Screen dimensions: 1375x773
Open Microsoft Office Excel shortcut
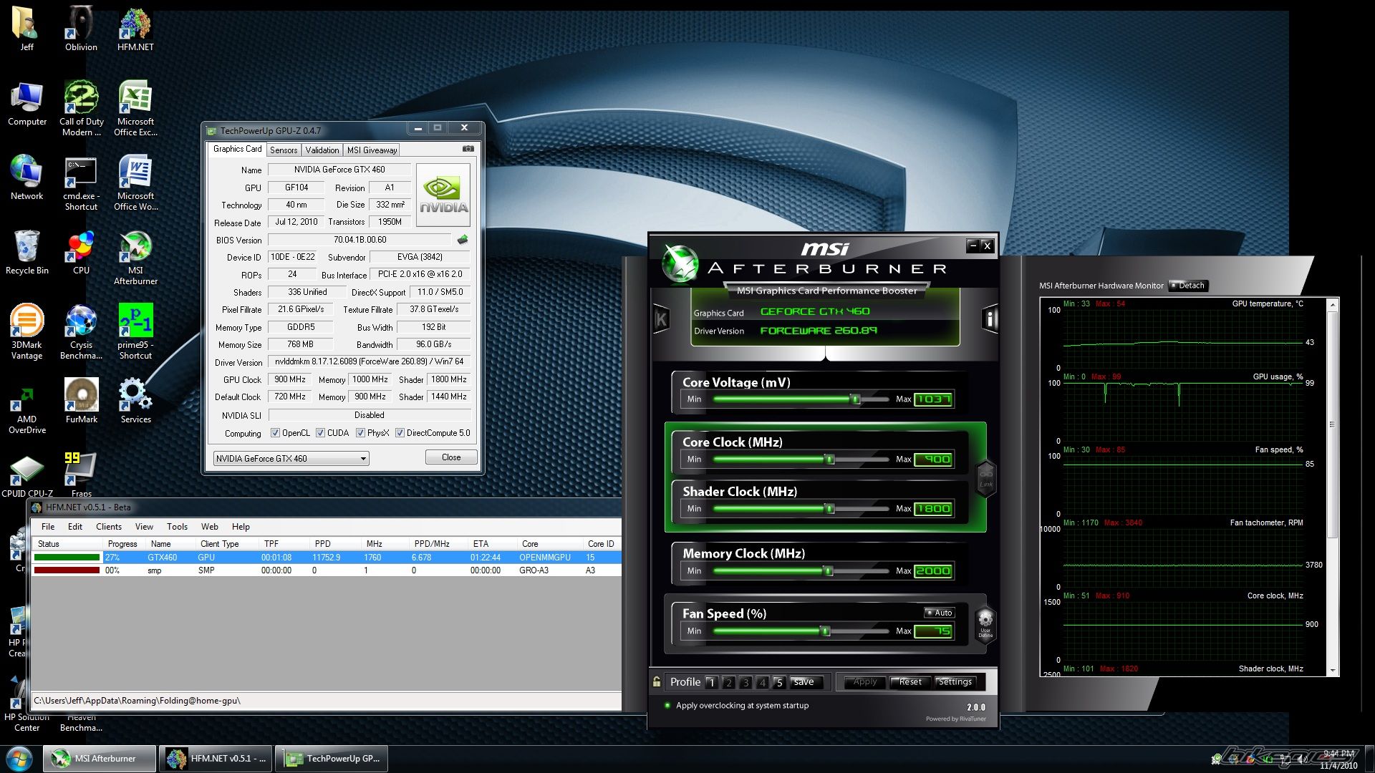point(135,107)
